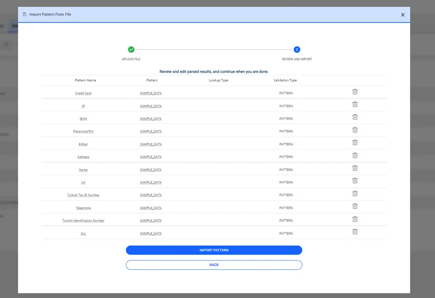Open SAMPLE_DATA pattern for Telephone
The width and height of the screenshot is (435, 298).
coord(151,208)
